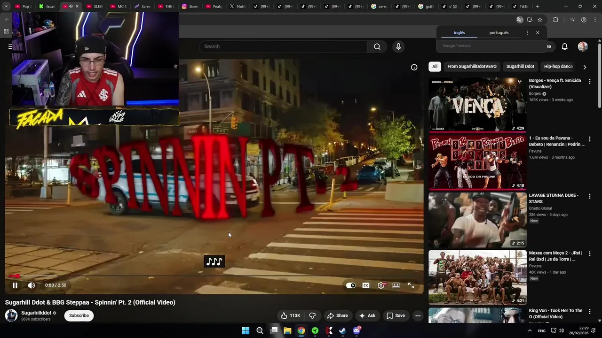Open more actions menu below the video
Viewport: 602px width, 338px height.
pos(418,315)
